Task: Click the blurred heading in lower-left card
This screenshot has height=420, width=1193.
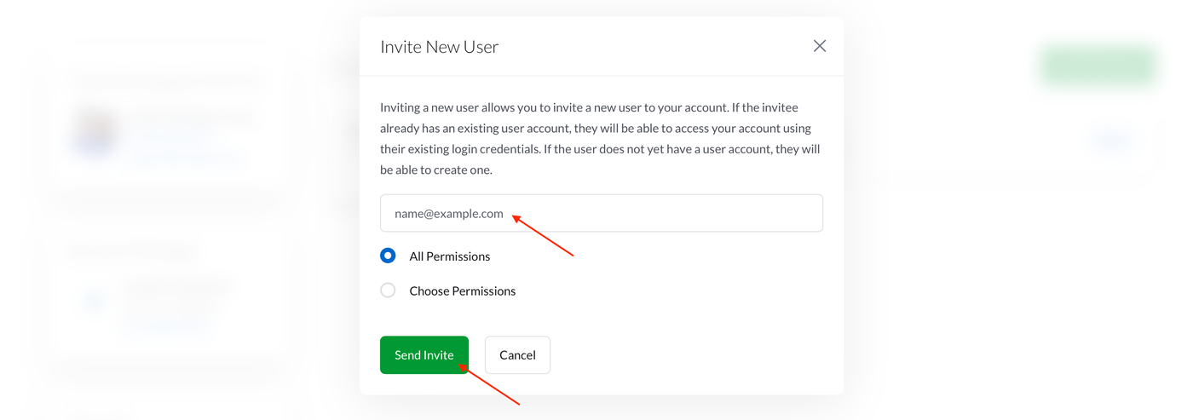Action: (x=132, y=251)
